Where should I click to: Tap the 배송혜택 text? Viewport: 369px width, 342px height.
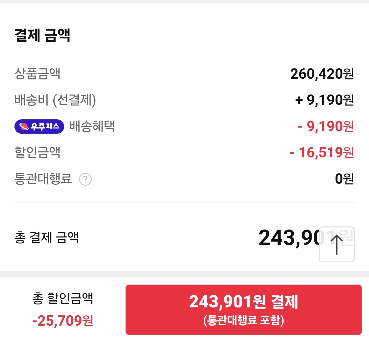point(92,126)
